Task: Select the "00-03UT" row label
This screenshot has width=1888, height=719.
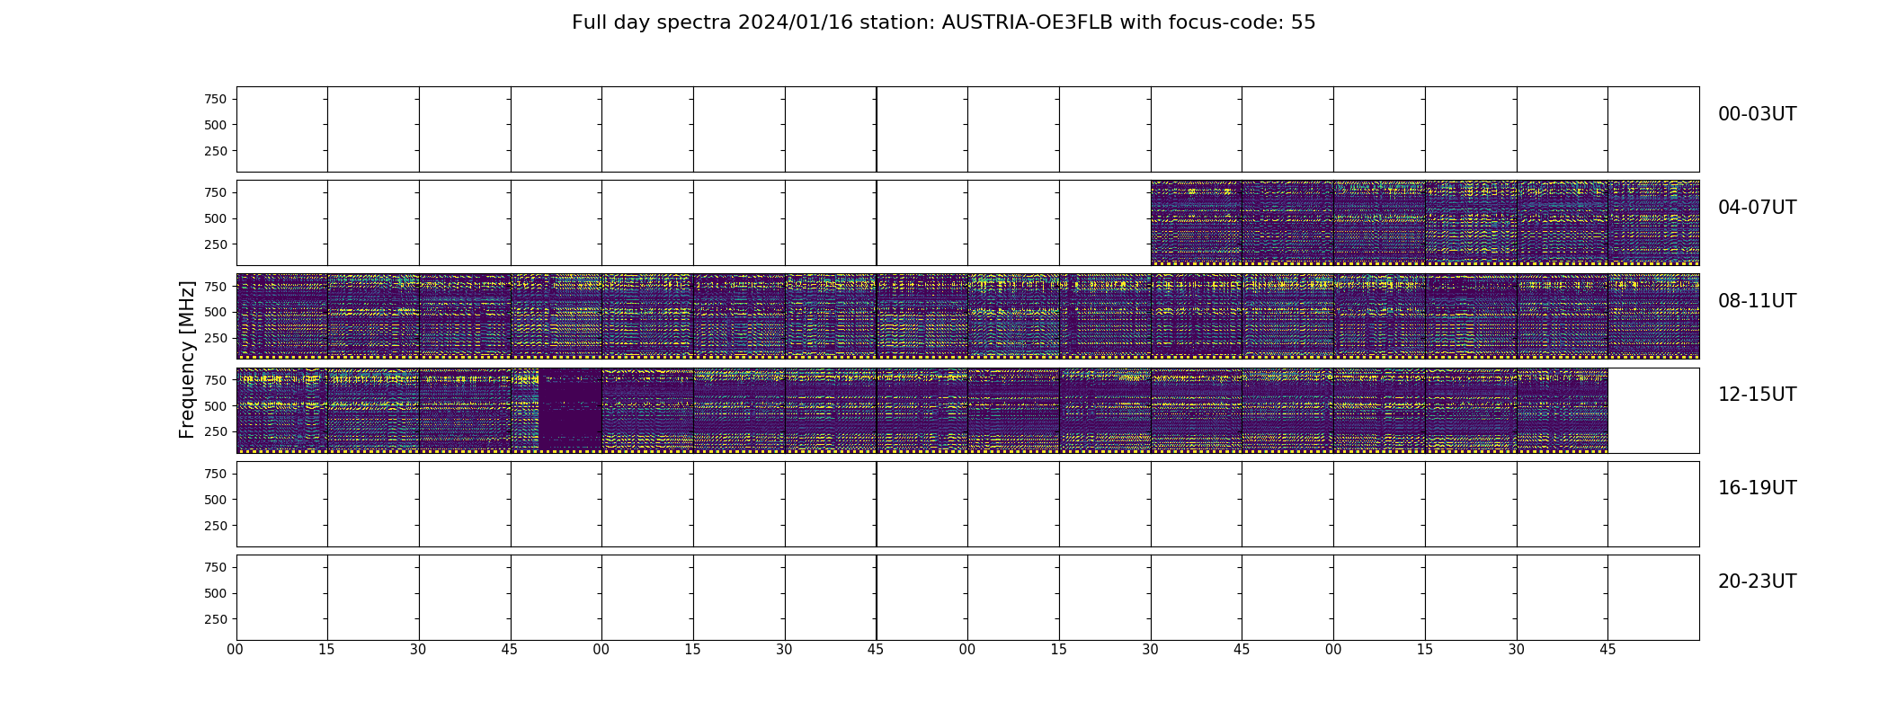Action: tap(1757, 114)
